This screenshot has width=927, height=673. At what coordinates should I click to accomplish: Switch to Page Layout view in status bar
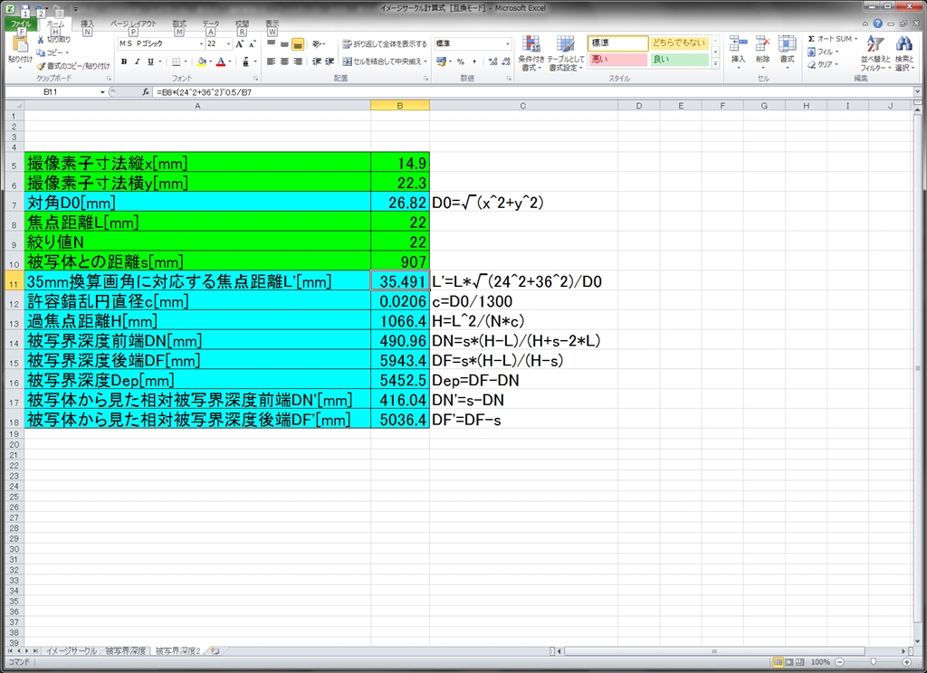pos(789,662)
